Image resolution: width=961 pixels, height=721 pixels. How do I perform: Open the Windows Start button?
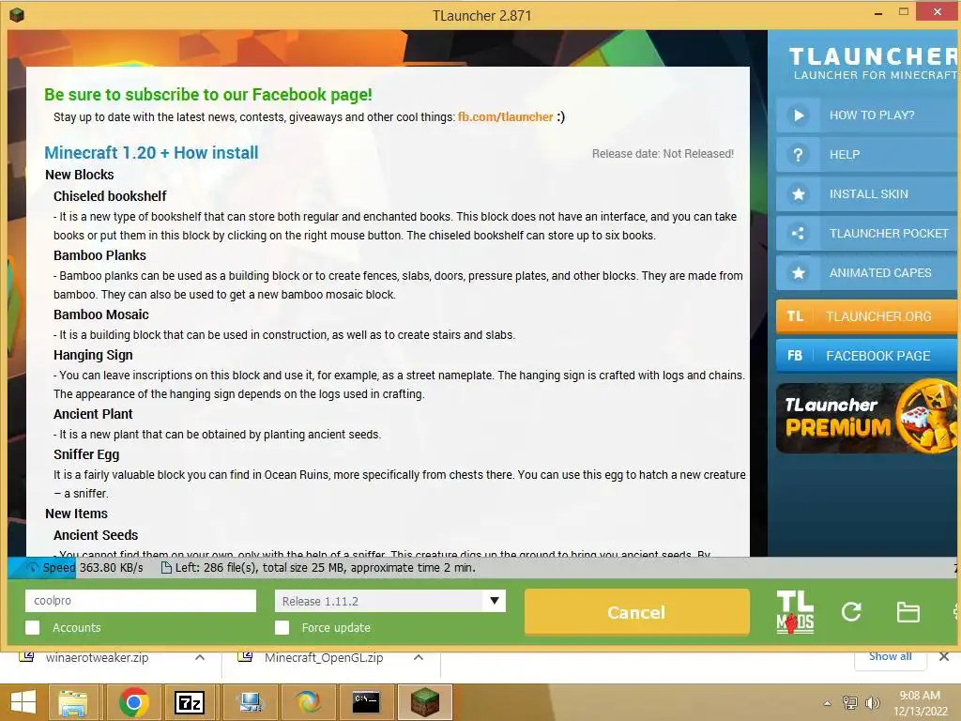23,702
